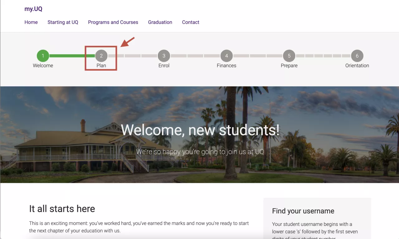Screen dimensions: 399x239
Task: Open the Contact page link
Action: pos(191,22)
